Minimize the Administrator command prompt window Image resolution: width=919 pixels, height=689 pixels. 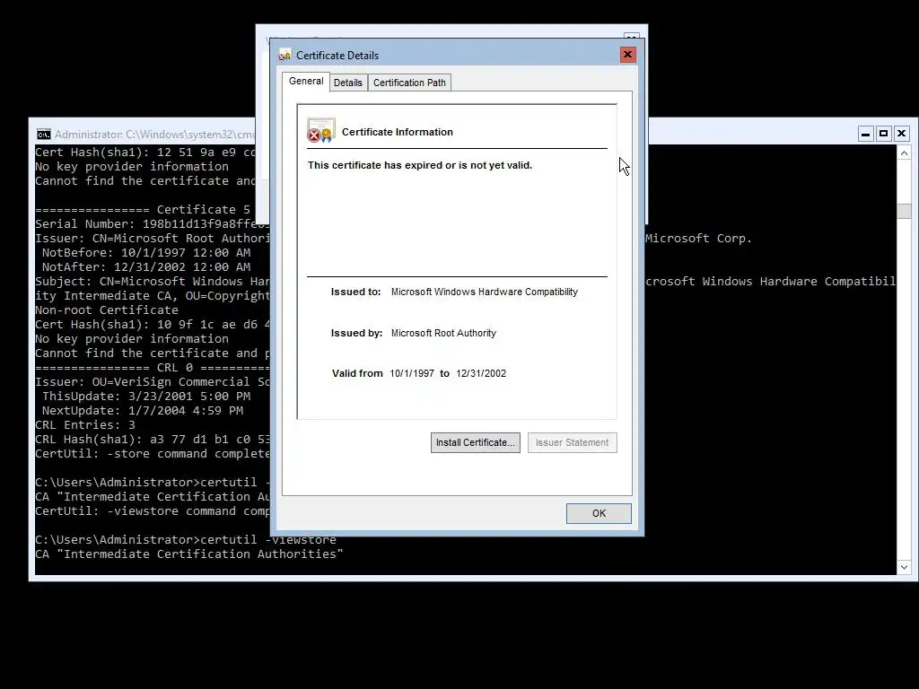(x=865, y=134)
